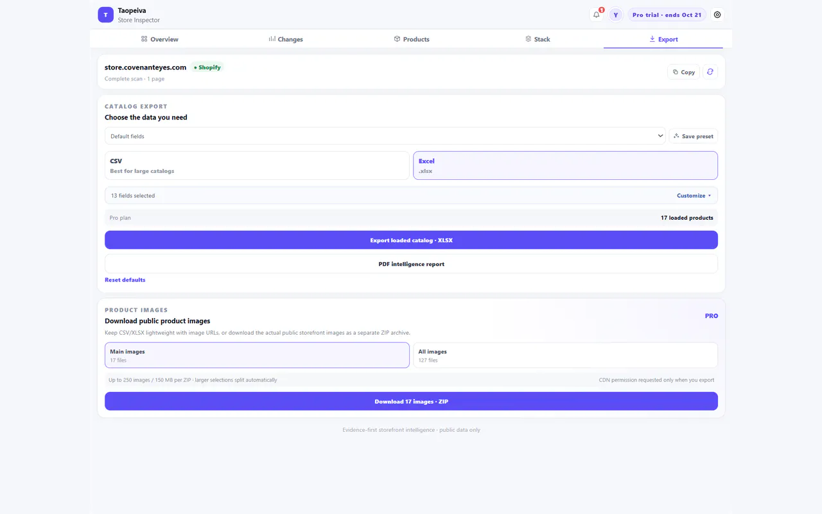Select Main images 17 files option
Screen dimensions: 822x514
[257, 355]
